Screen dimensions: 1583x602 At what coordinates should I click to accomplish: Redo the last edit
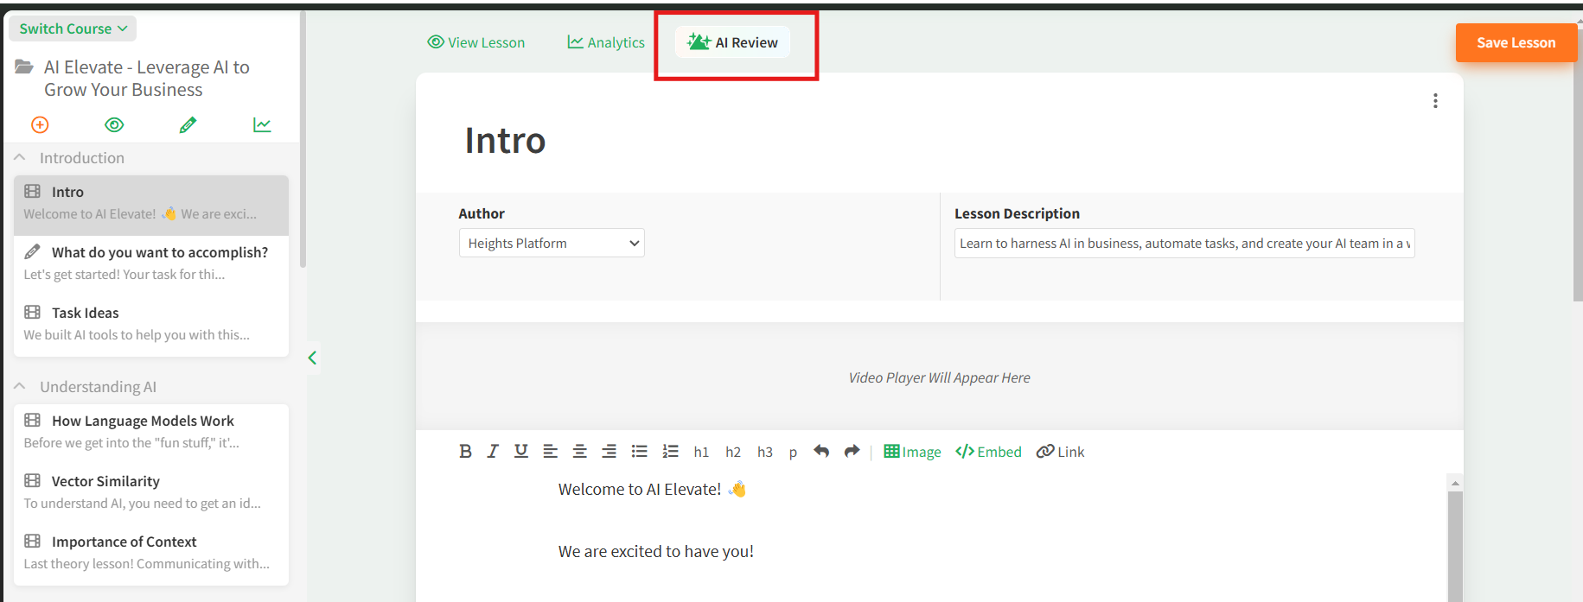[x=852, y=451]
